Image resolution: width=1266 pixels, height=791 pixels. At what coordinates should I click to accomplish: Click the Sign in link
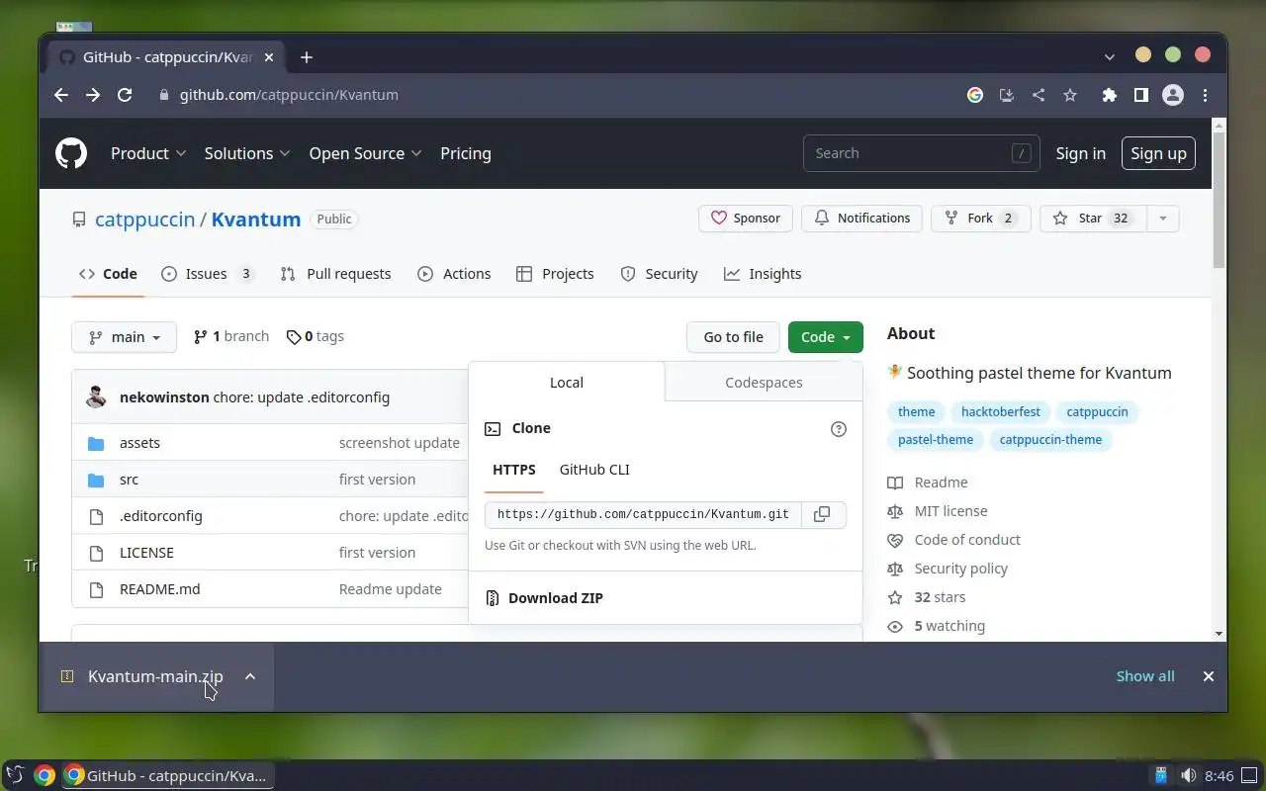(x=1080, y=153)
